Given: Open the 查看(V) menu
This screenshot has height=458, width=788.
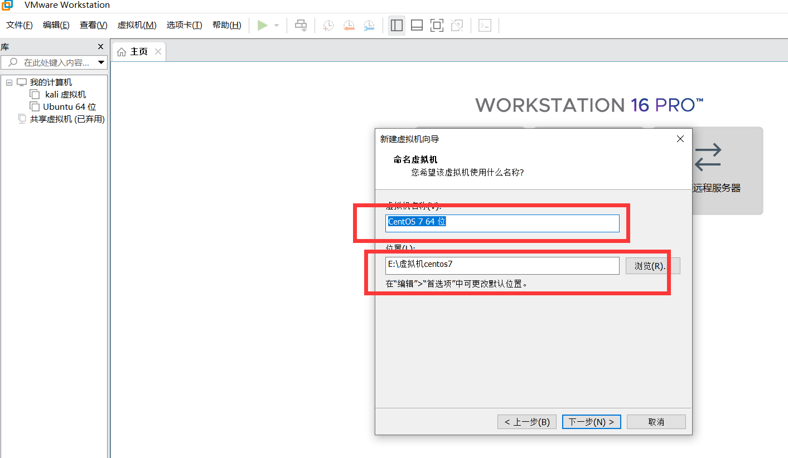Looking at the screenshot, I should tap(94, 25).
